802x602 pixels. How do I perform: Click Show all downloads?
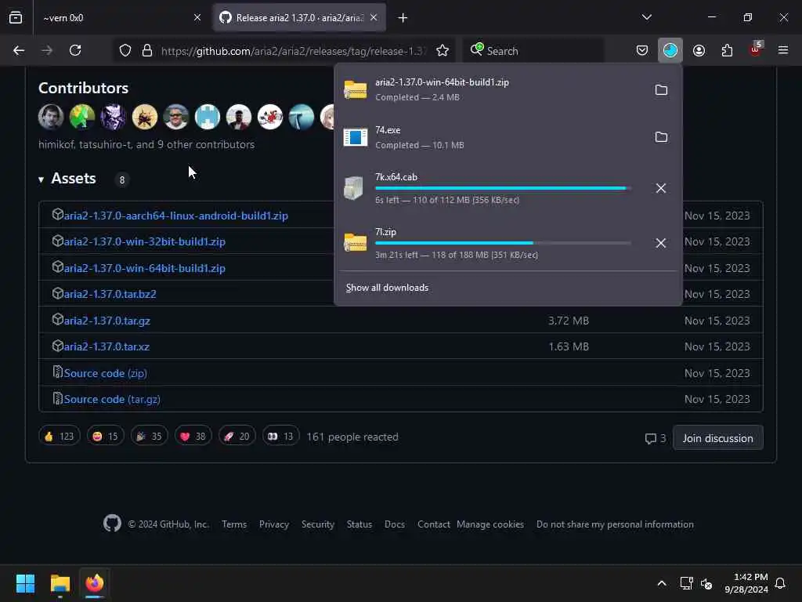click(x=387, y=288)
